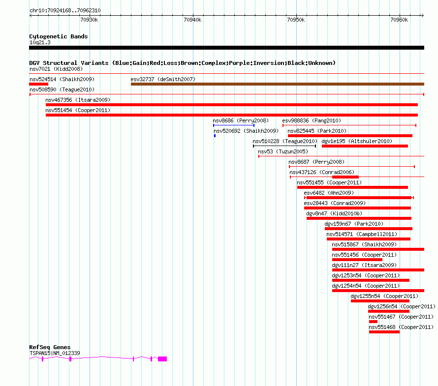The image size is (438, 386).
Task: Click the red dgv1255n54 loss bar
Action: pyautogui.click(x=380, y=301)
